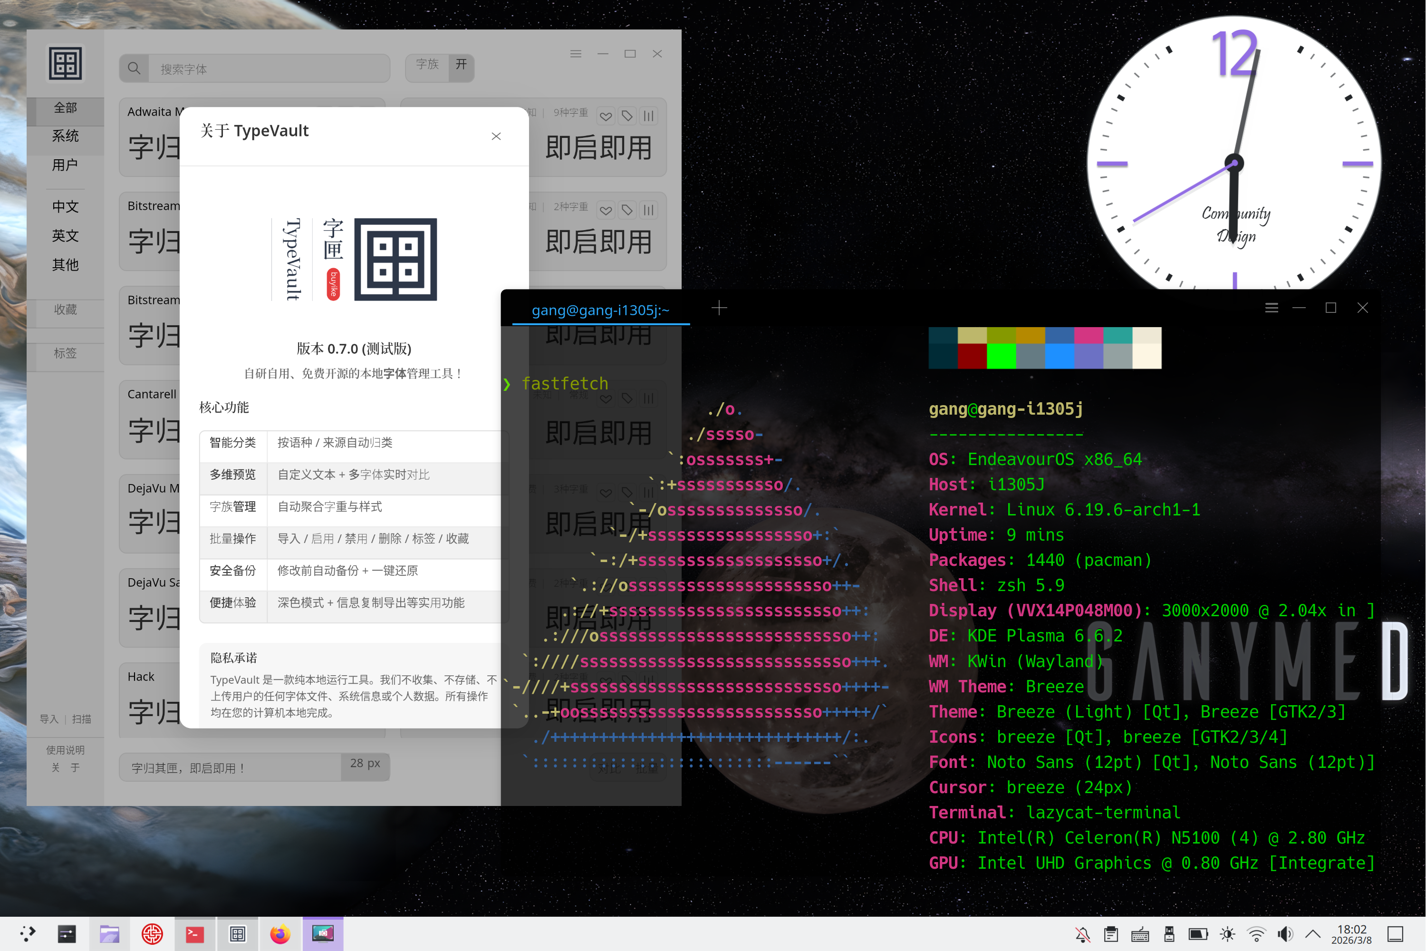Toggle do-not-disturb in the system tray
This screenshot has width=1426, height=951.
1082,934
